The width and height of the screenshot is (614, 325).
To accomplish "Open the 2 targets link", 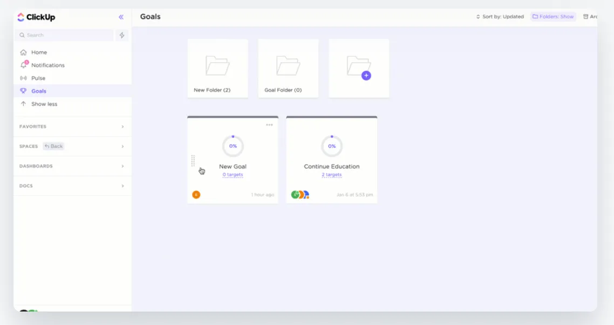I will (x=332, y=174).
